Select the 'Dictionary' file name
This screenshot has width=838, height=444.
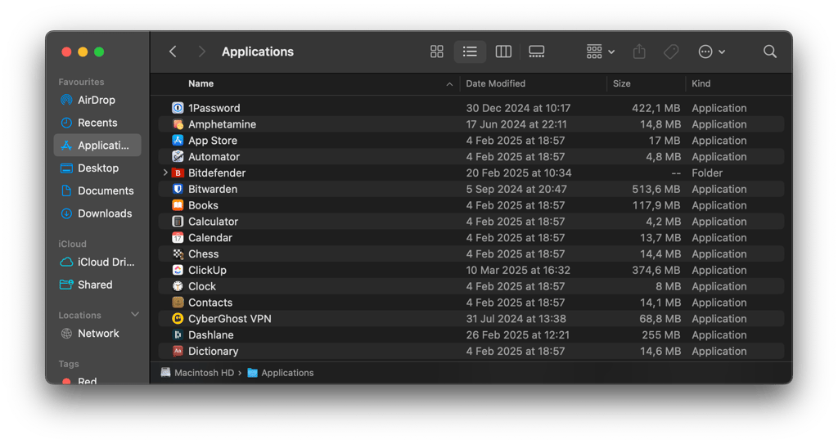[x=214, y=351]
